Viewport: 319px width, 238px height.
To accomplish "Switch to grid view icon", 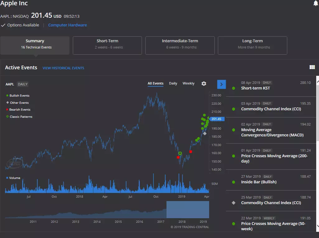I will click(312, 67).
